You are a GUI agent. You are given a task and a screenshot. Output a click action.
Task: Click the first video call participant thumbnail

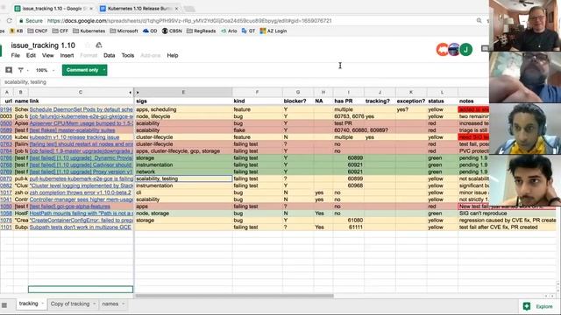[525, 25]
